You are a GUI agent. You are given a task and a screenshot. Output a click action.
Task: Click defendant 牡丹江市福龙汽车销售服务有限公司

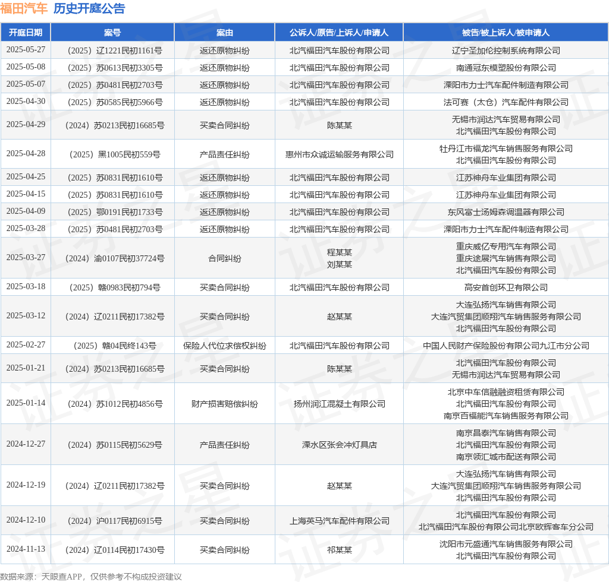pyautogui.click(x=506, y=148)
